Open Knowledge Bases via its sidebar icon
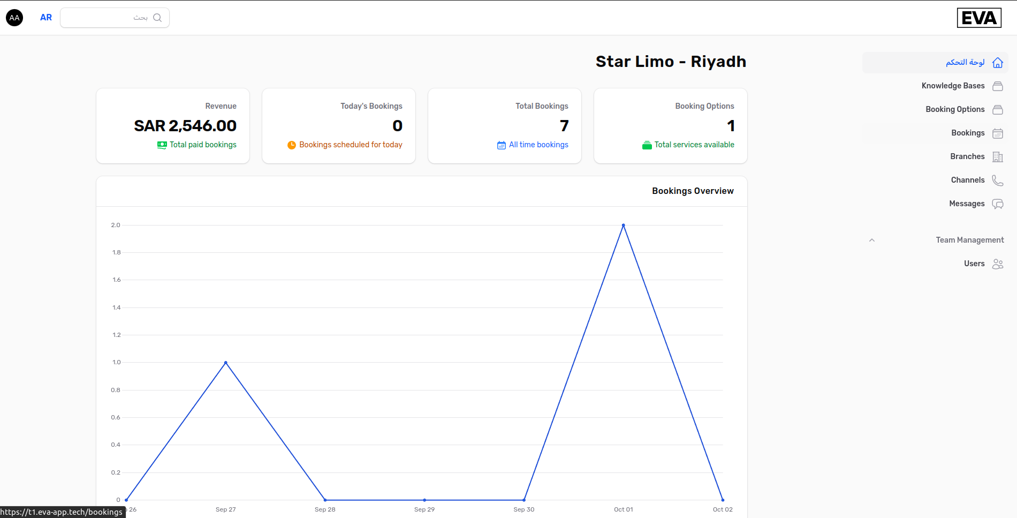The width and height of the screenshot is (1017, 518). click(997, 86)
